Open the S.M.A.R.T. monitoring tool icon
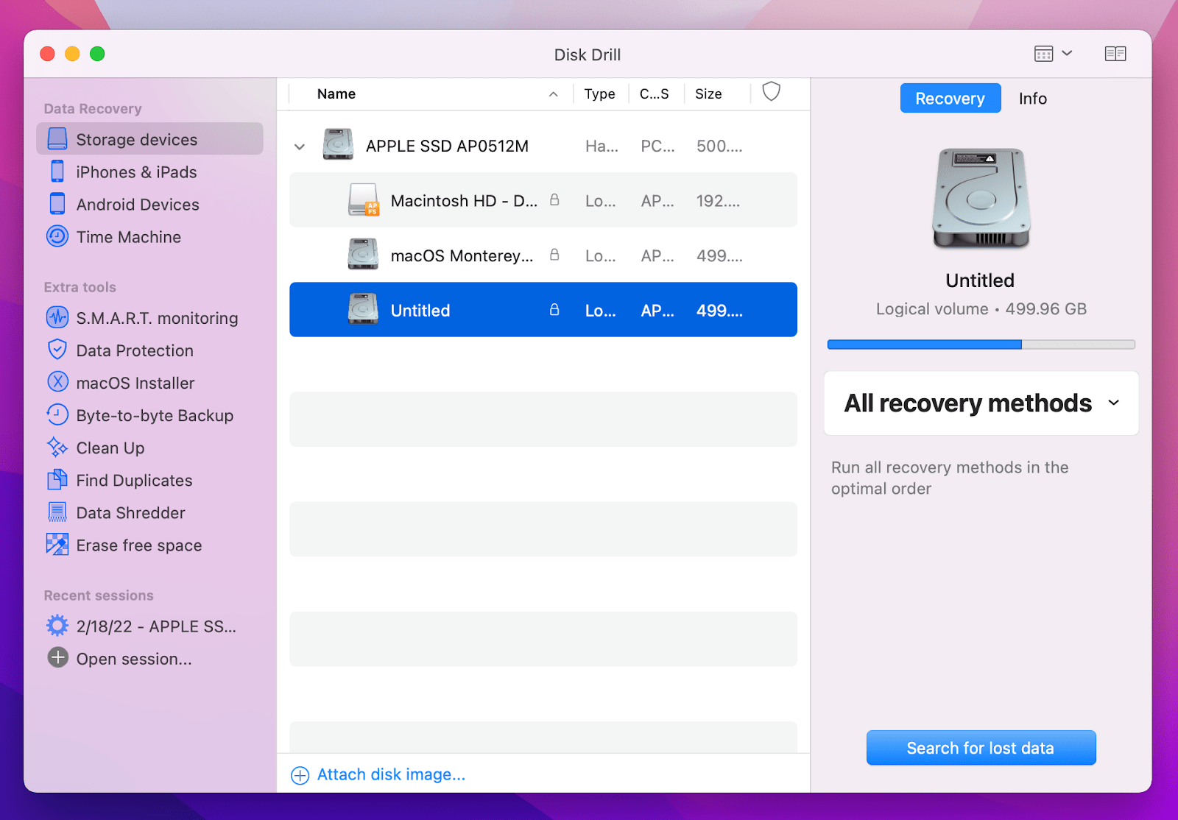Image resolution: width=1178 pixels, height=820 pixels. (x=57, y=317)
